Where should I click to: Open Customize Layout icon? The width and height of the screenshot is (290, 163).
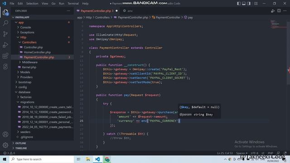[x=256, y=4]
